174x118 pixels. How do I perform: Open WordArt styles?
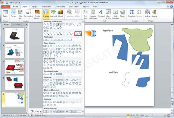tap(101, 13)
